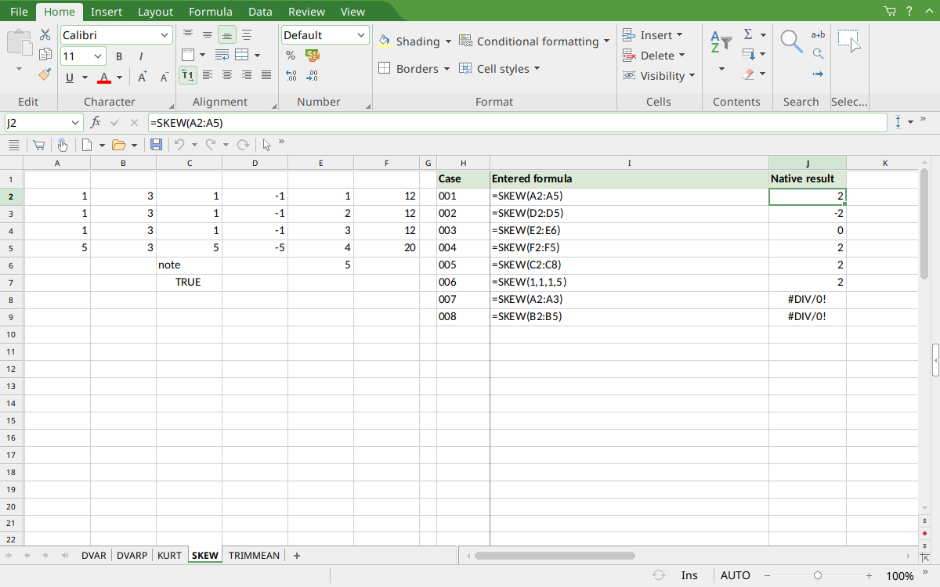Expand the Visibility dropdown
Image resolution: width=940 pixels, height=587 pixels.
[692, 76]
